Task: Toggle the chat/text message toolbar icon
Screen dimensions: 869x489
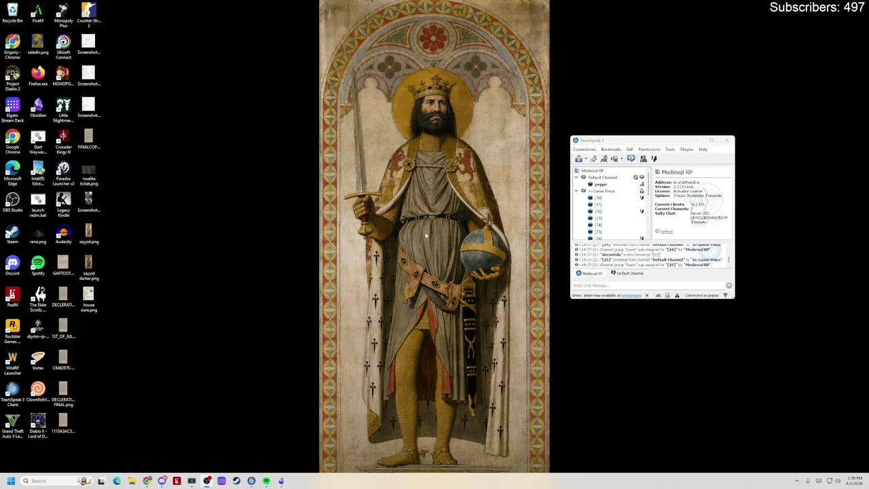Action: (x=631, y=159)
